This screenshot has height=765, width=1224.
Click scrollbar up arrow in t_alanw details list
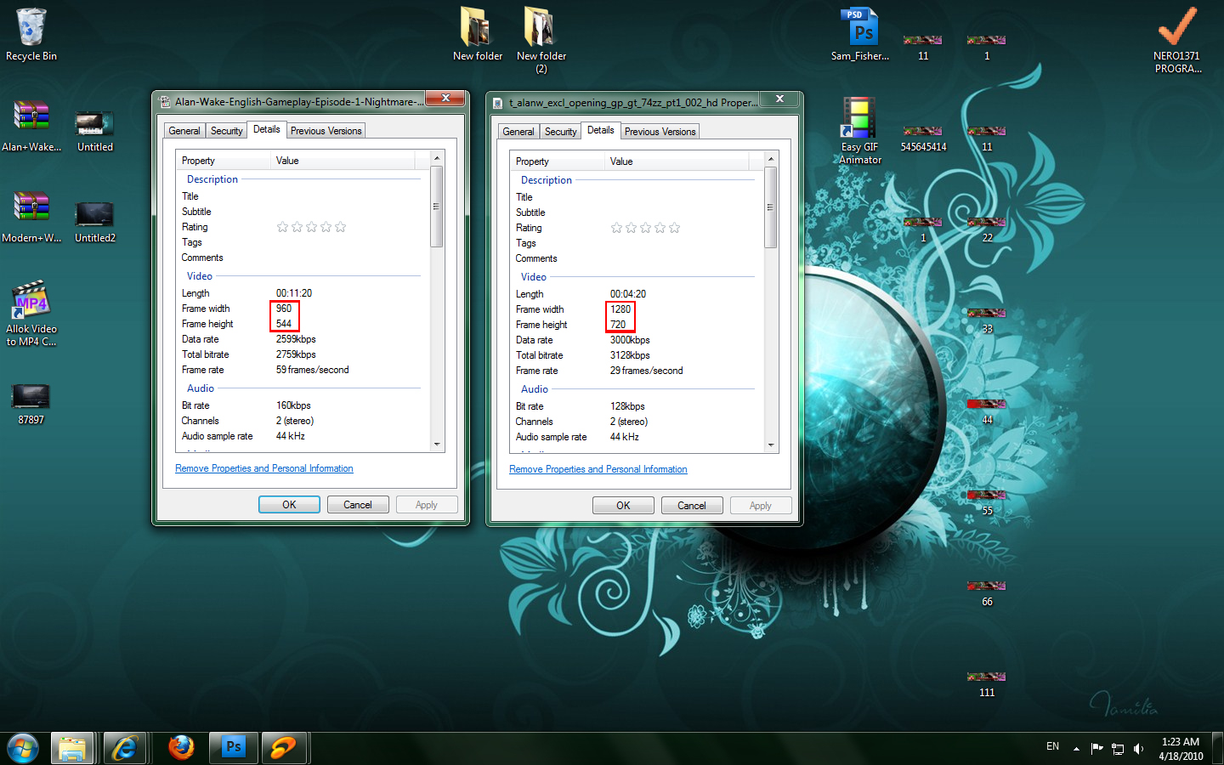coord(771,159)
